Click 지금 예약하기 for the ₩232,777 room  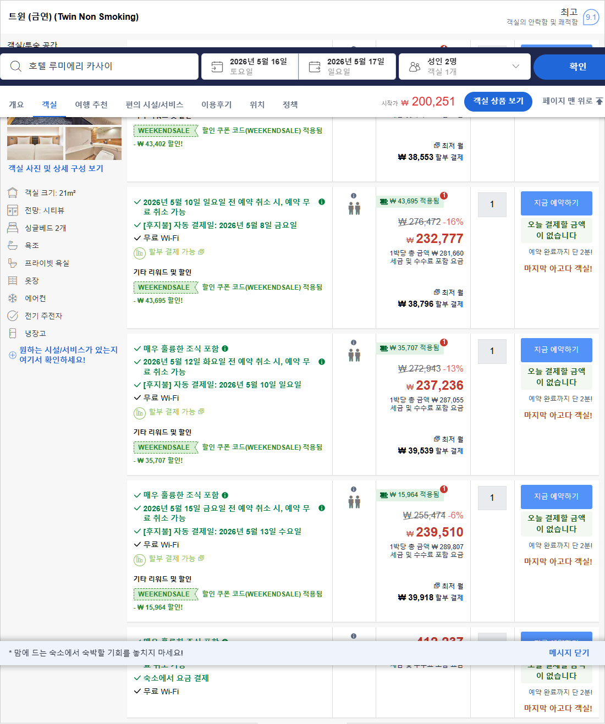(556, 203)
